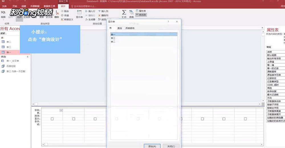Viewport: 285px width, 148px height.
Task: Toggle the Show checkbox in eighth grid column
Action: tap(202, 119)
